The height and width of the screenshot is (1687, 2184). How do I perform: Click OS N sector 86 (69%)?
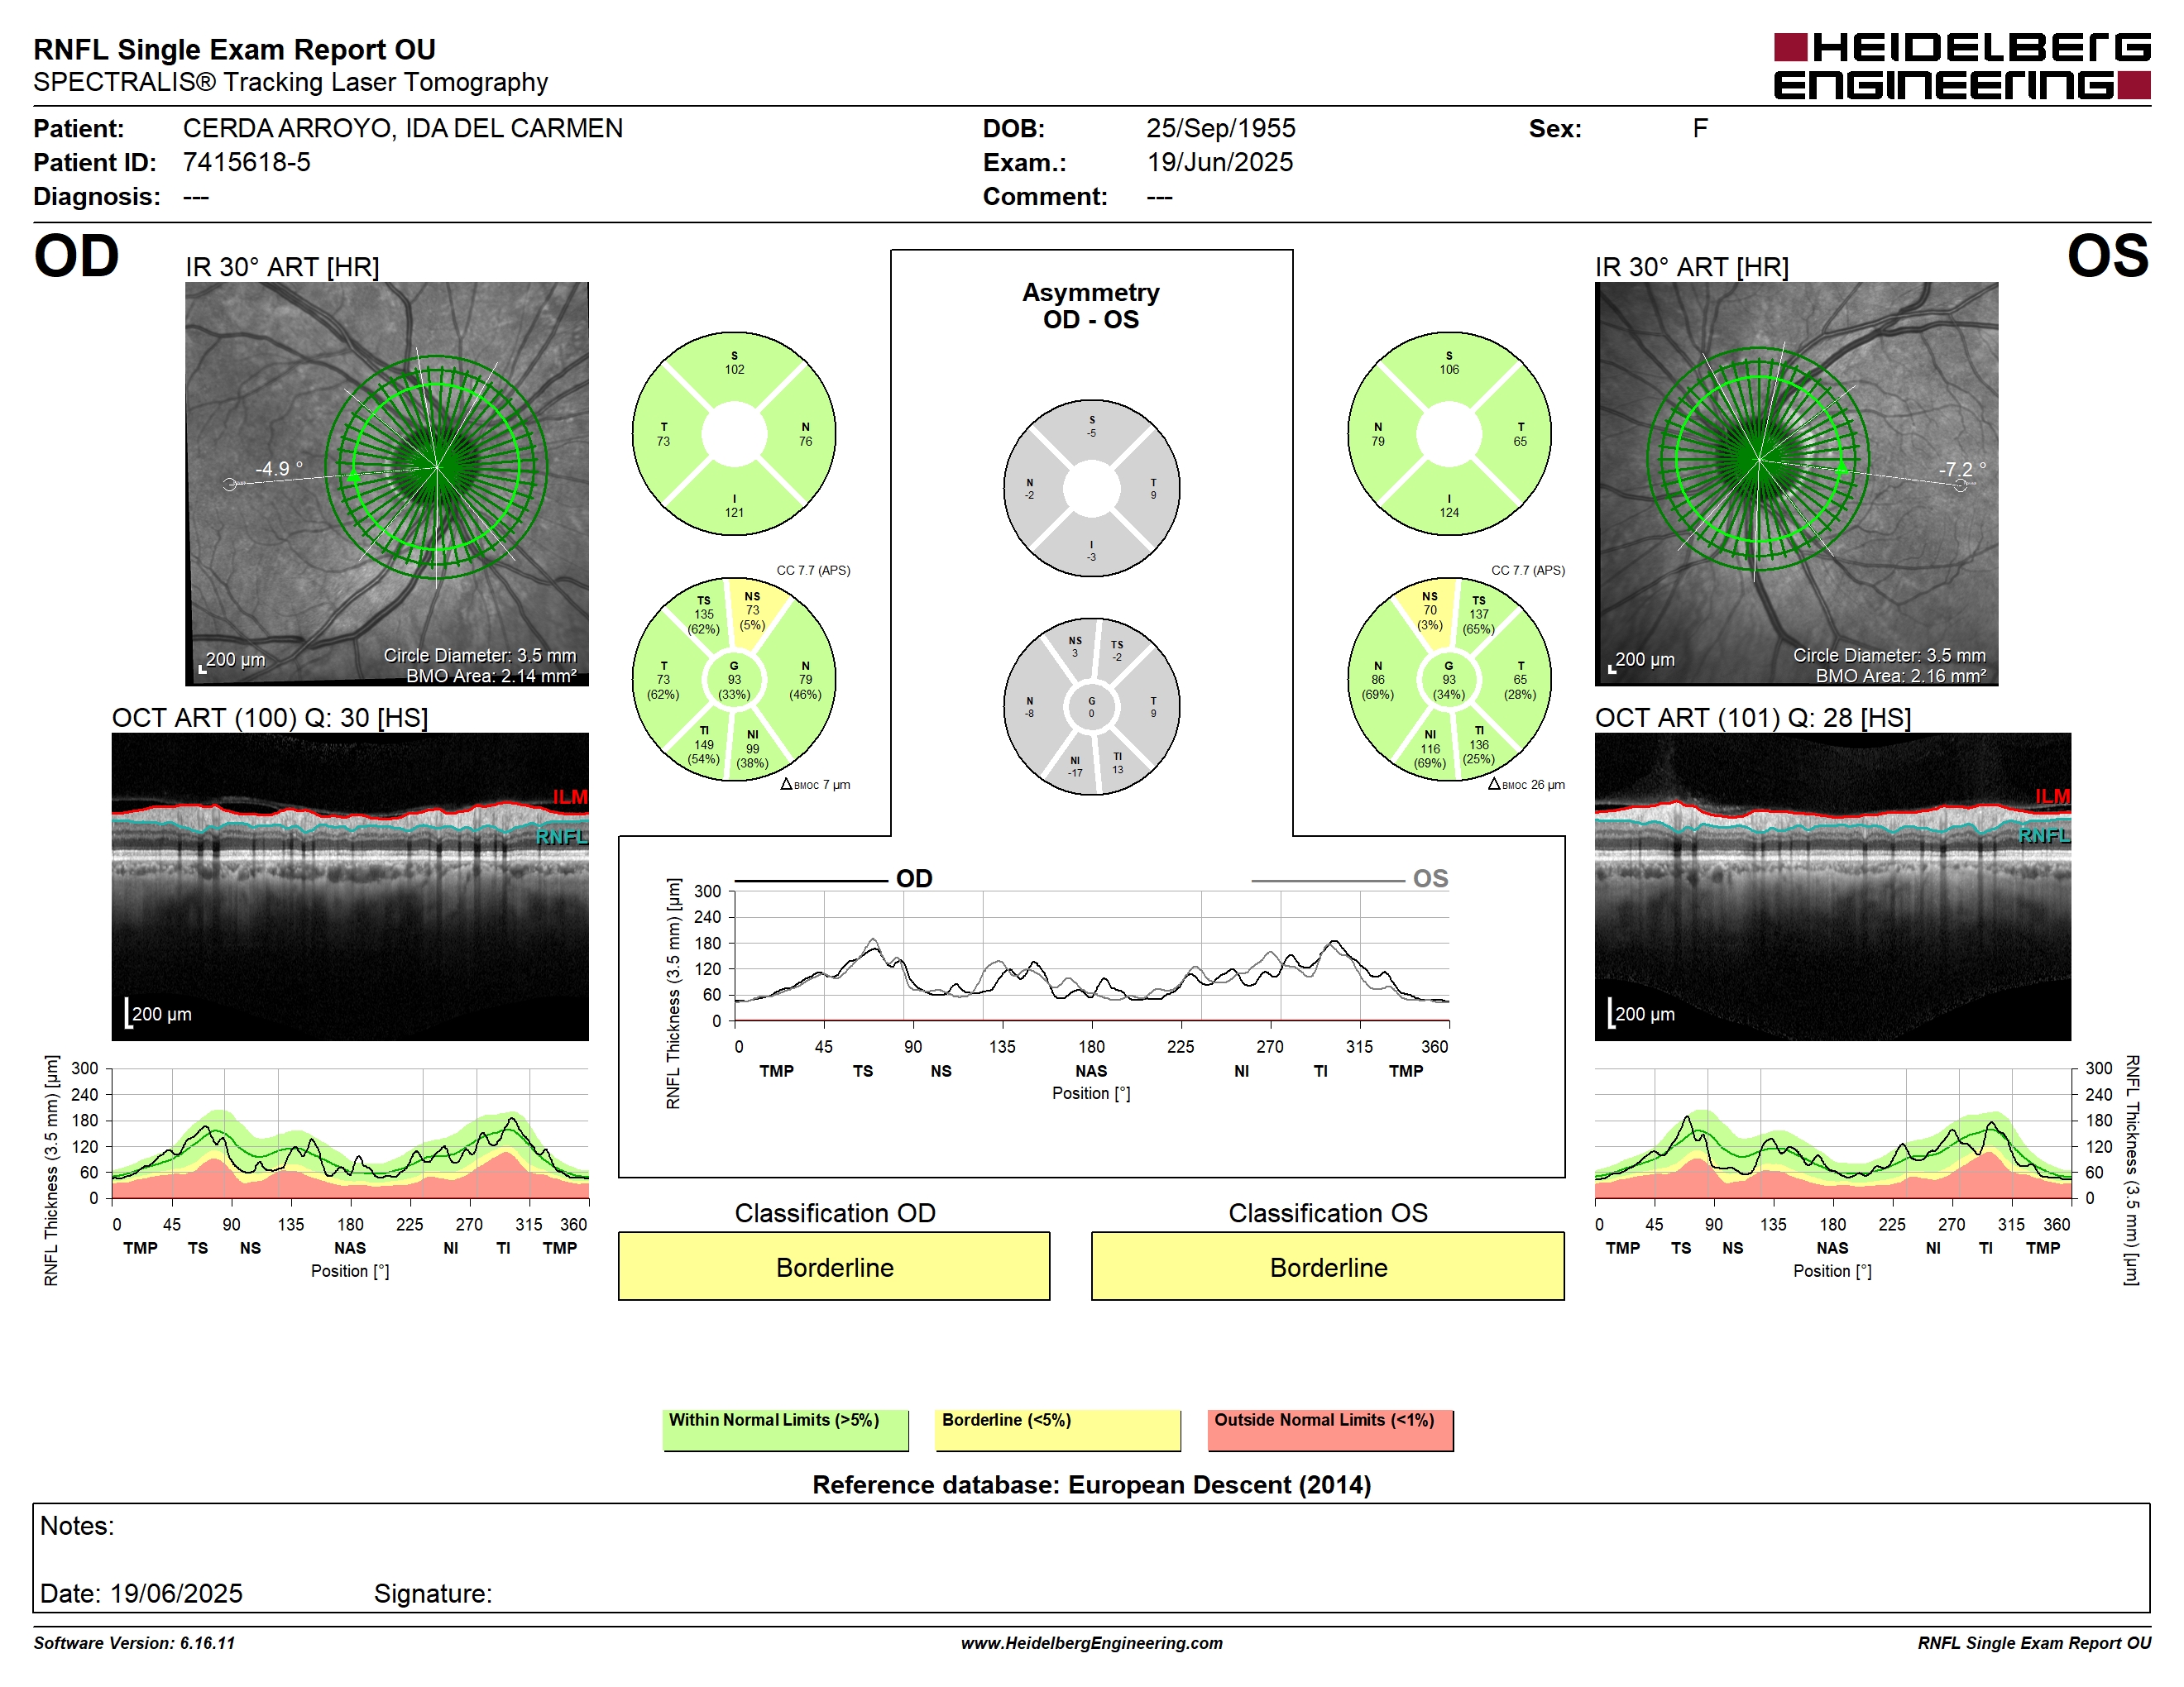[x=1378, y=681]
